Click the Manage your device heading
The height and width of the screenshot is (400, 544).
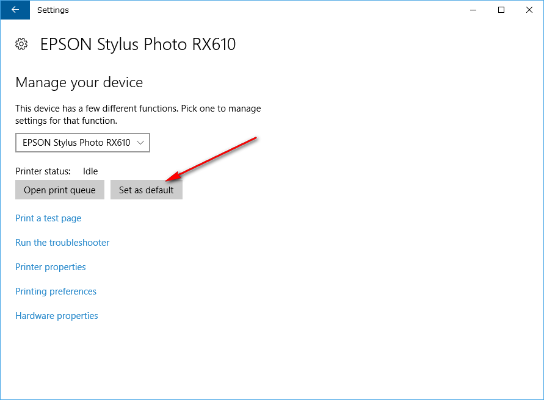79,82
